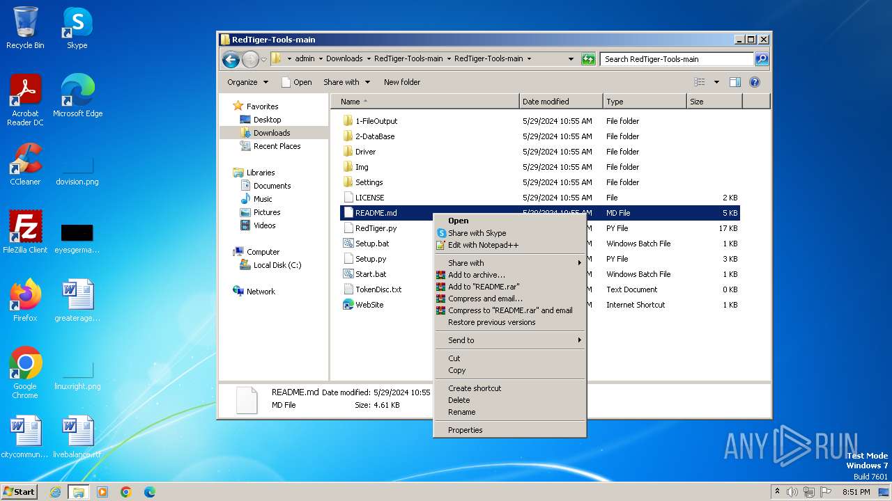Click the toolbar Open button
Viewport: 892px width, 501px height.
296,82
